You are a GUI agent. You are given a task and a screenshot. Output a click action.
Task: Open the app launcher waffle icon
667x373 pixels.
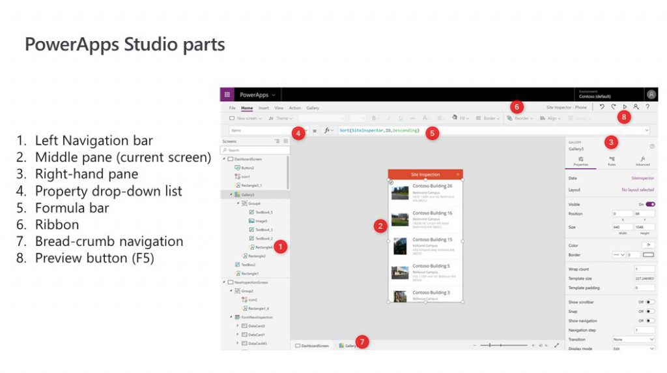227,95
